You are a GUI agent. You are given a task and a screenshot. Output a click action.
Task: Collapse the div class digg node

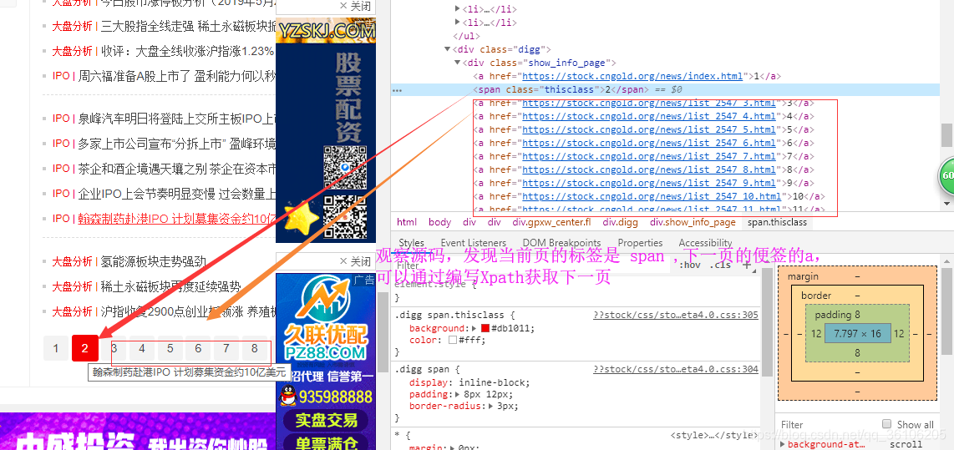448,49
